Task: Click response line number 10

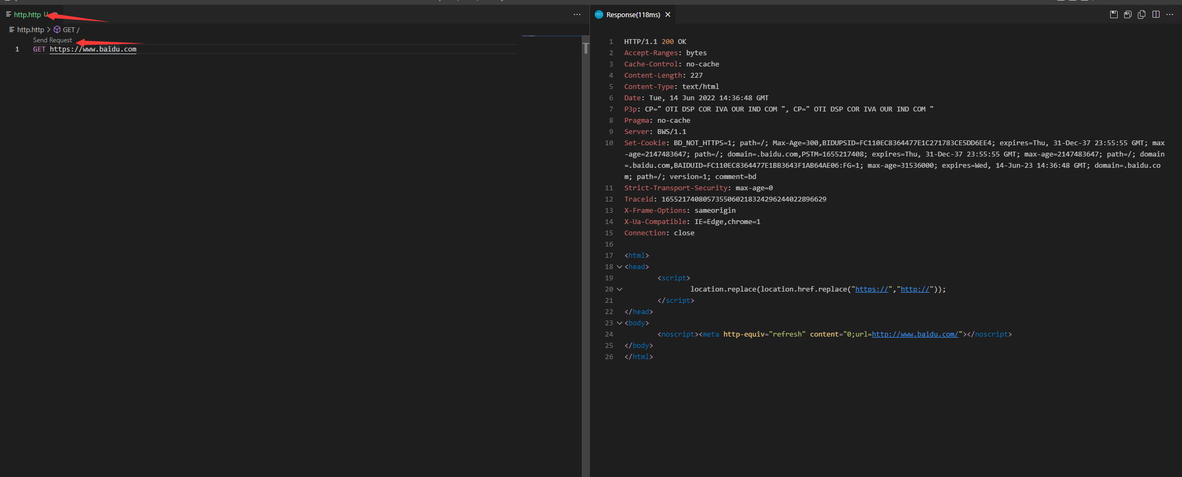Action: pyautogui.click(x=609, y=143)
